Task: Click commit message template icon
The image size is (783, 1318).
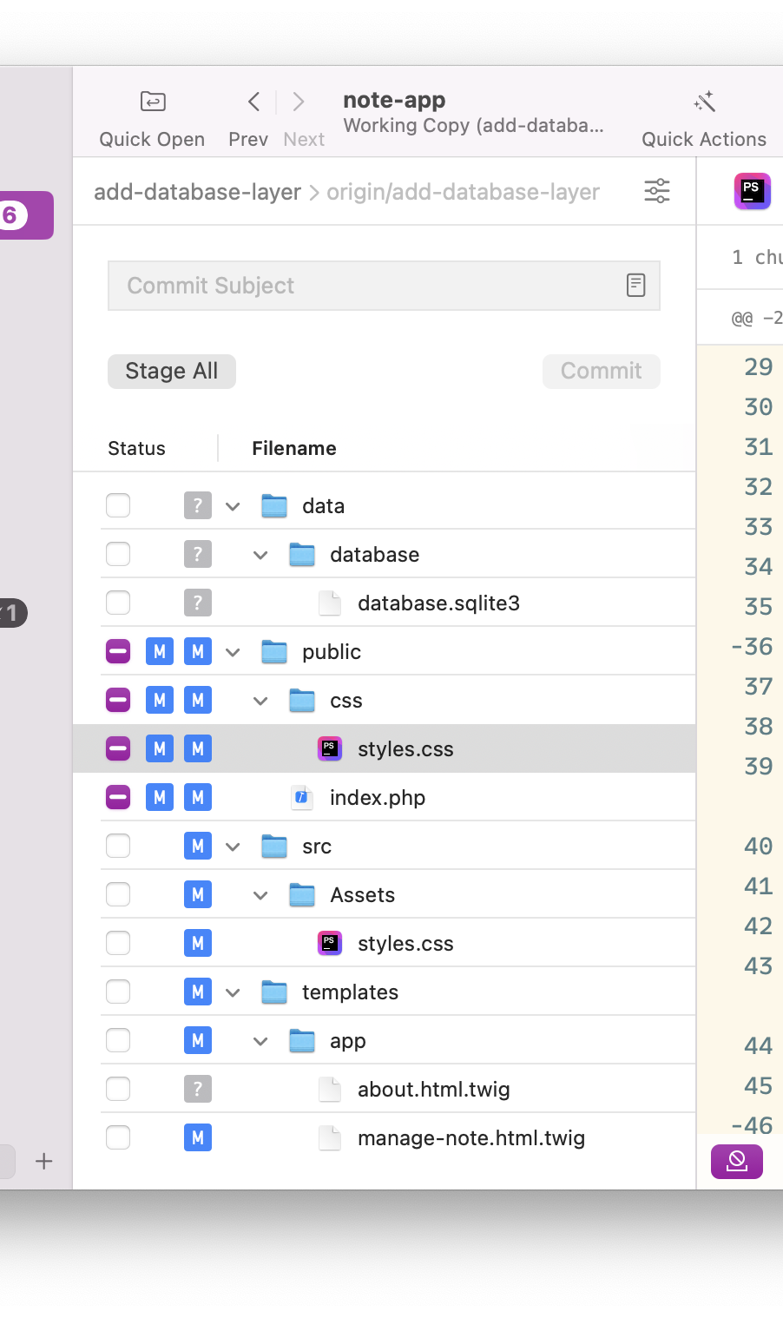Action: tap(636, 286)
